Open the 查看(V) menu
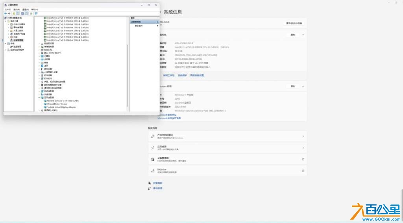 pos(26,9)
